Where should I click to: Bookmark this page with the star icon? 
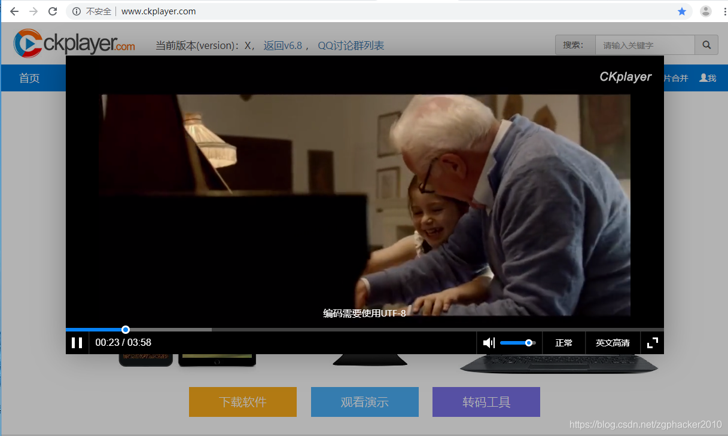(x=682, y=11)
